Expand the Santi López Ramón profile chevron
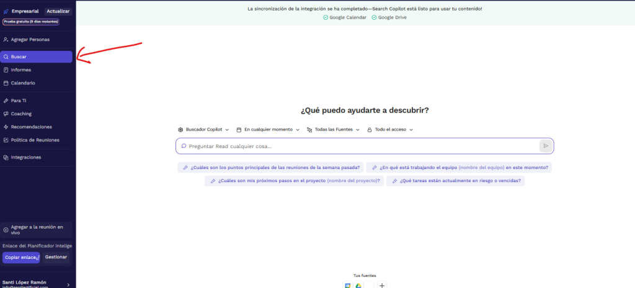 pyautogui.click(x=68, y=285)
